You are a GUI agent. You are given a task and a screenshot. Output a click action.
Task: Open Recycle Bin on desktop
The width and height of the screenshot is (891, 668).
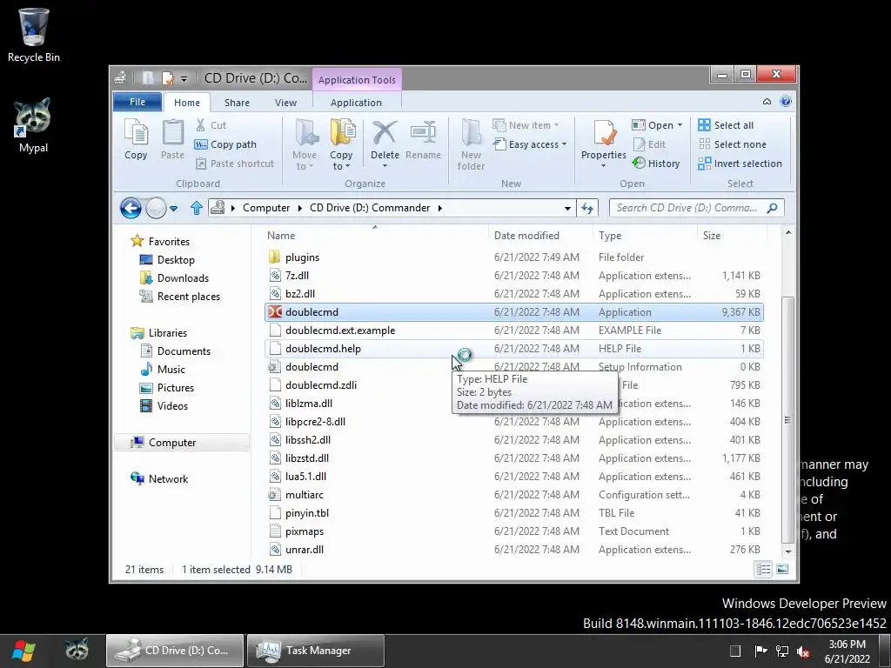(x=34, y=35)
